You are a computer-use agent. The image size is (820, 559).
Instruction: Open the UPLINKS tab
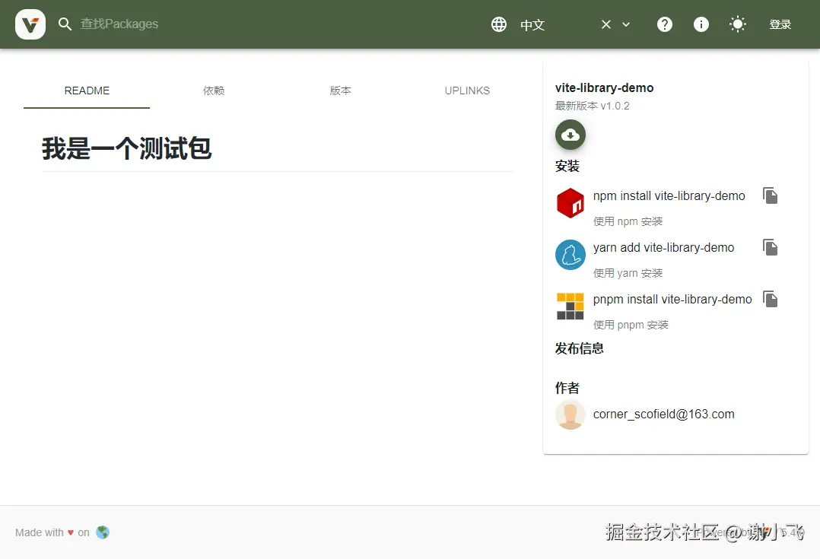(x=467, y=91)
